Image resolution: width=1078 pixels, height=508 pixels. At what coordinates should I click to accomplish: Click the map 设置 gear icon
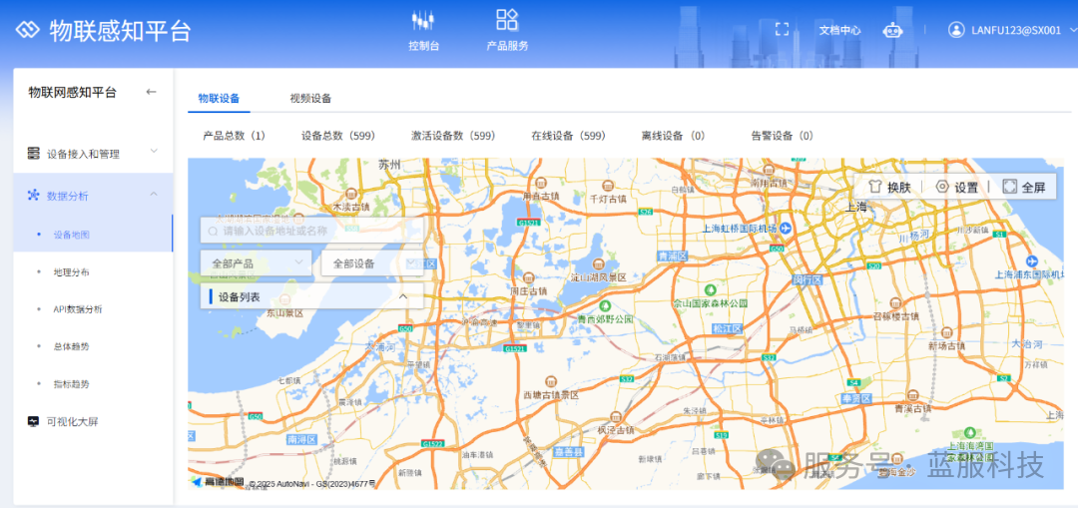click(x=942, y=187)
